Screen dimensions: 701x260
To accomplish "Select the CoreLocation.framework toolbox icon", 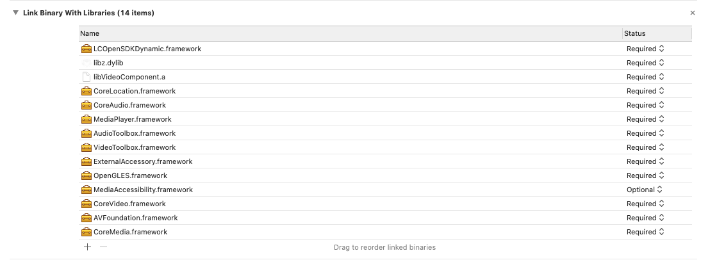I will tap(87, 91).
